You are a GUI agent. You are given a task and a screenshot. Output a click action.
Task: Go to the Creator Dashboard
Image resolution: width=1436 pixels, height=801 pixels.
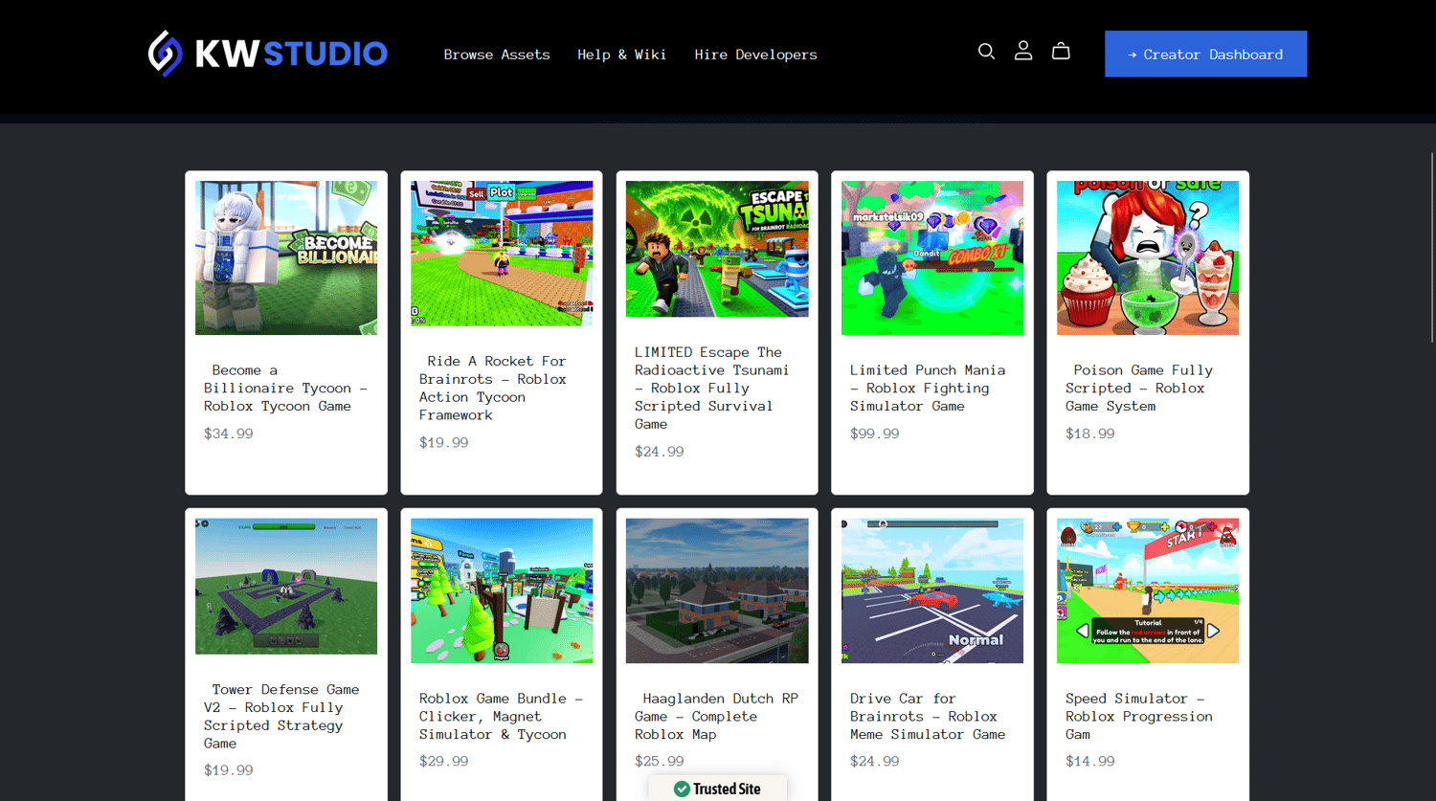pos(1205,54)
